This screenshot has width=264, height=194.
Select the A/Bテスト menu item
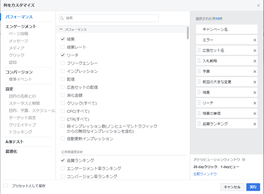15,142
